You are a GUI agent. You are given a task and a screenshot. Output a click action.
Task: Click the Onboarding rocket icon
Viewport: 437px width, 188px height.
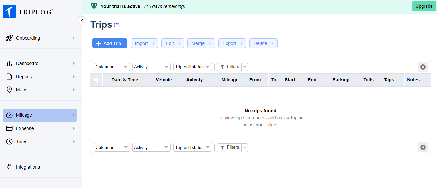pyautogui.click(x=9, y=38)
